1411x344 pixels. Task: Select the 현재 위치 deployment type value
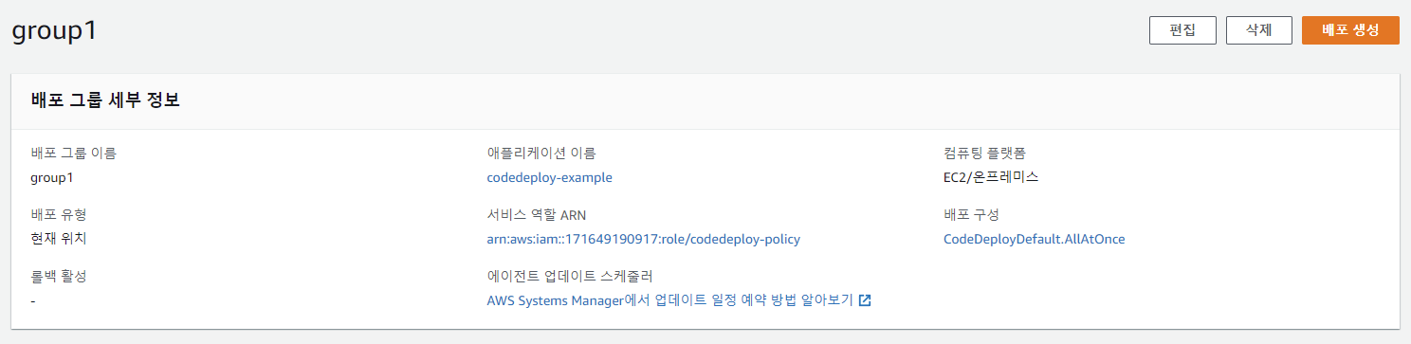(59, 239)
